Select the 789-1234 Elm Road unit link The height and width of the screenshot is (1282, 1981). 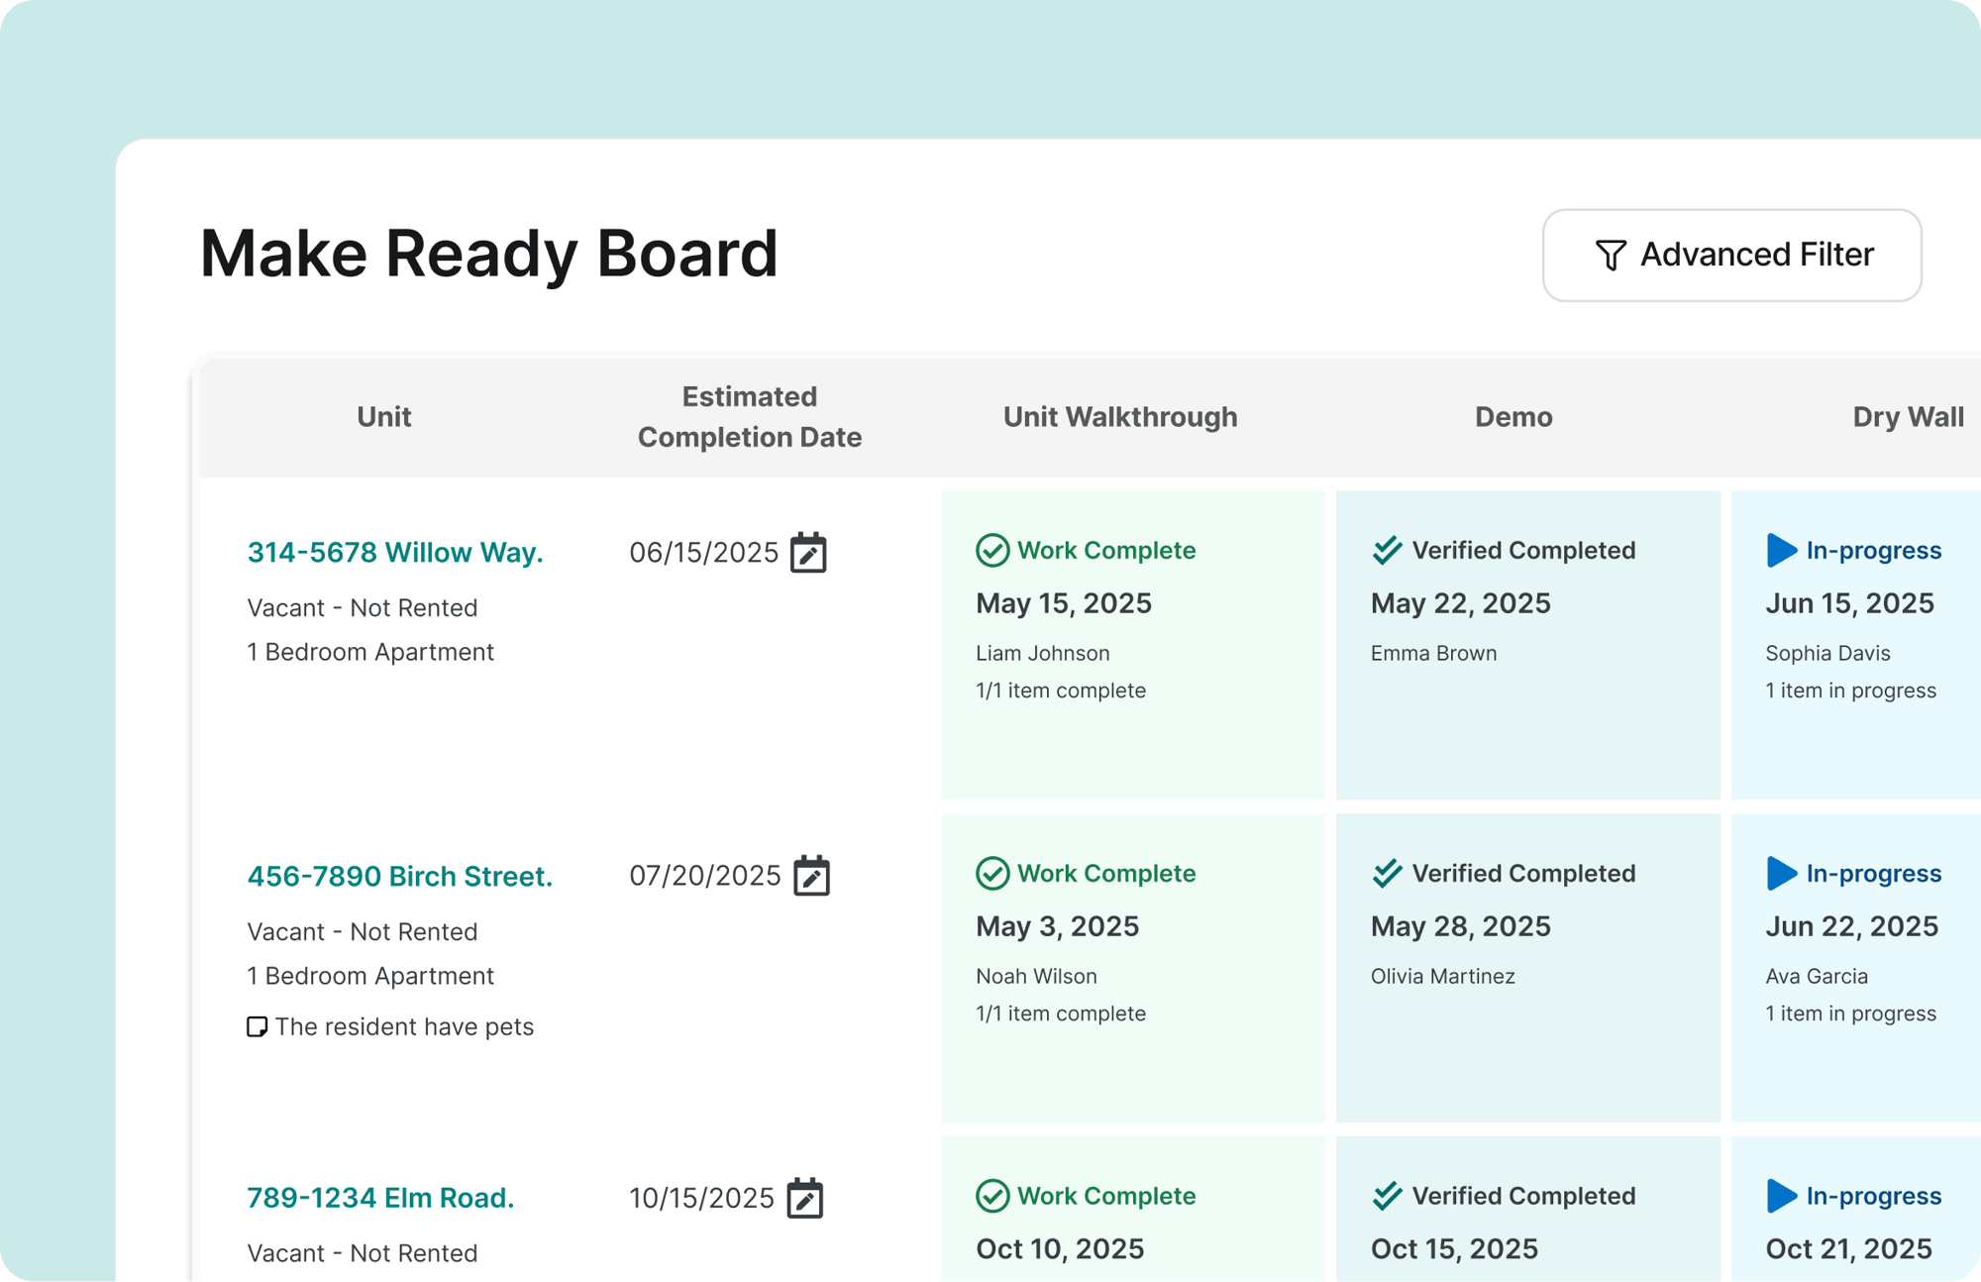pyautogui.click(x=380, y=1198)
